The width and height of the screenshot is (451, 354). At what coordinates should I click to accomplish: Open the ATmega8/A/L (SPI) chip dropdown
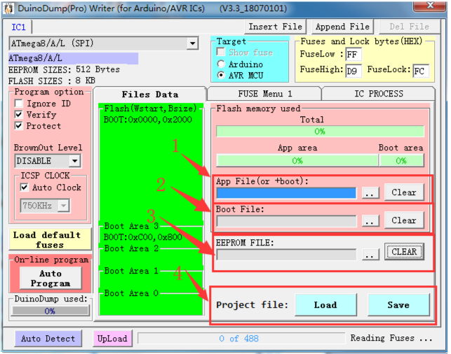192,43
